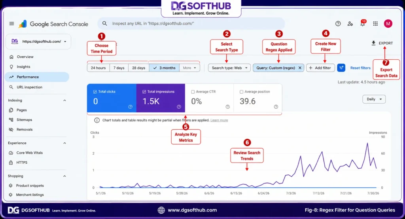
Task: Remove the Query Custom regex filter
Action: pos(300,68)
